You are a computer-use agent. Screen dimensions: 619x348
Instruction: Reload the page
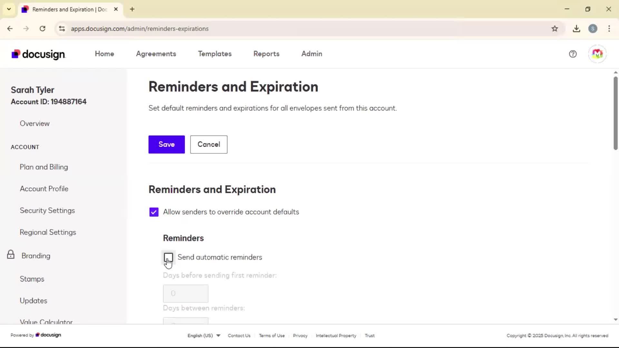42,29
